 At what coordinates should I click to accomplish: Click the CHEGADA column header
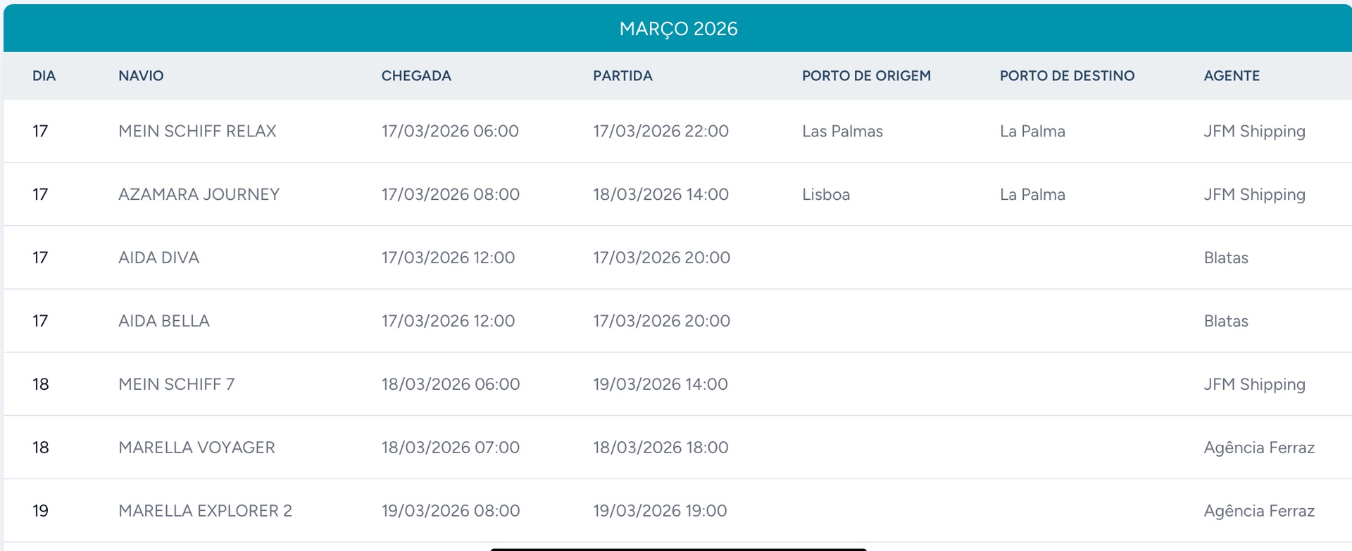[416, 76]
